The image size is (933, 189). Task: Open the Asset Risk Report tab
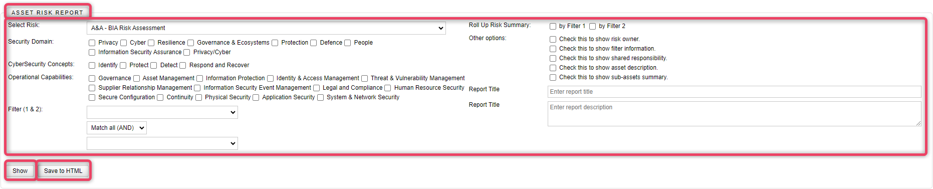click(x=48, y=12)
